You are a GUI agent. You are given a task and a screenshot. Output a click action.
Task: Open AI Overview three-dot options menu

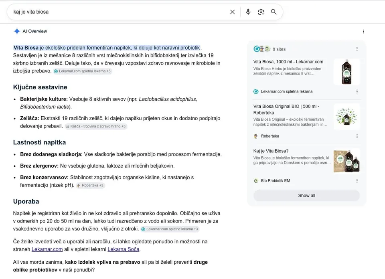363,31
